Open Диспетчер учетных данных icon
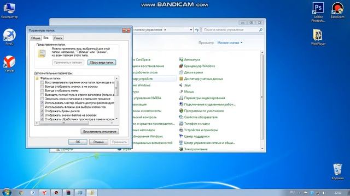The width and height of the screenshot is (350, 196). (x=181, y=78)
